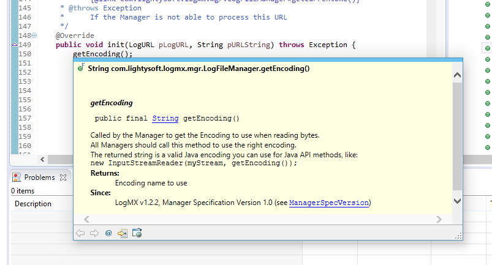Click getEncoding(); call on line 150
492x265 pixels.
point(102,54)
